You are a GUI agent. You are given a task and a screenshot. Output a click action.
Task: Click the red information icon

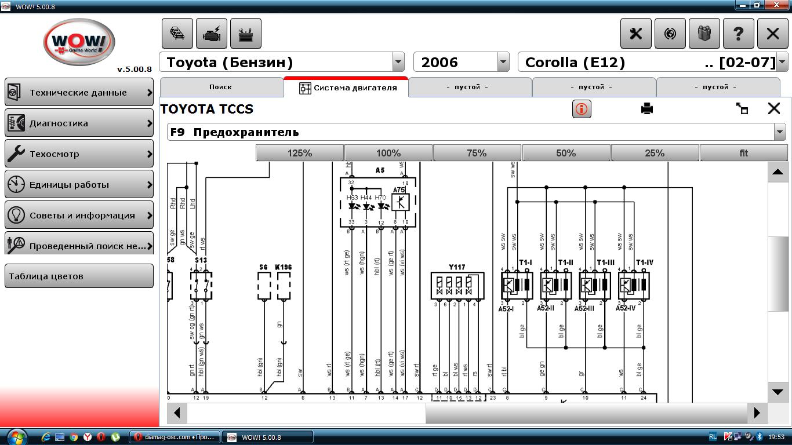582,109
